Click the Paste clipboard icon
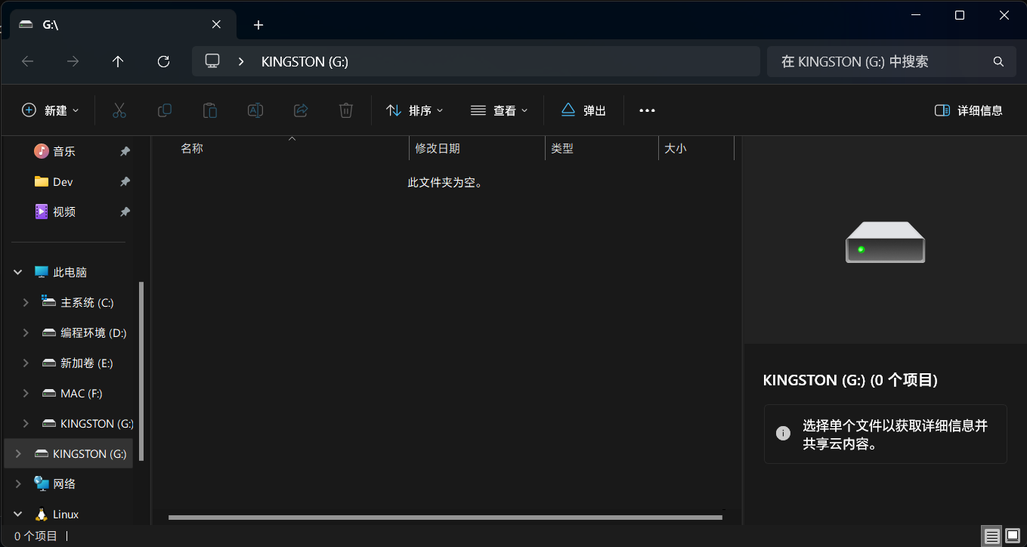1027x547 pixels. 210,110
